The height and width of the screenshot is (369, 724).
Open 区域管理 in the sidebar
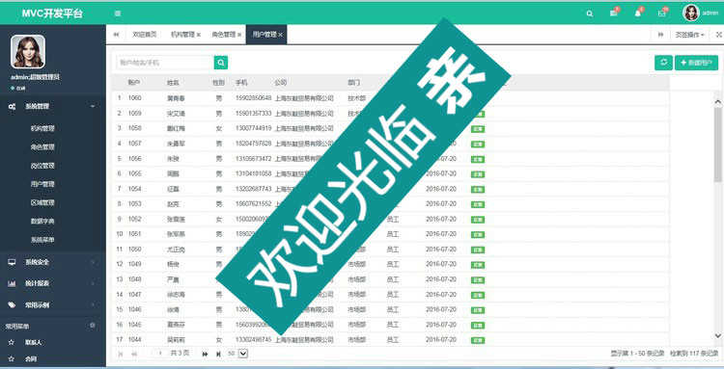pyautogui.click(x=42, y=202)
